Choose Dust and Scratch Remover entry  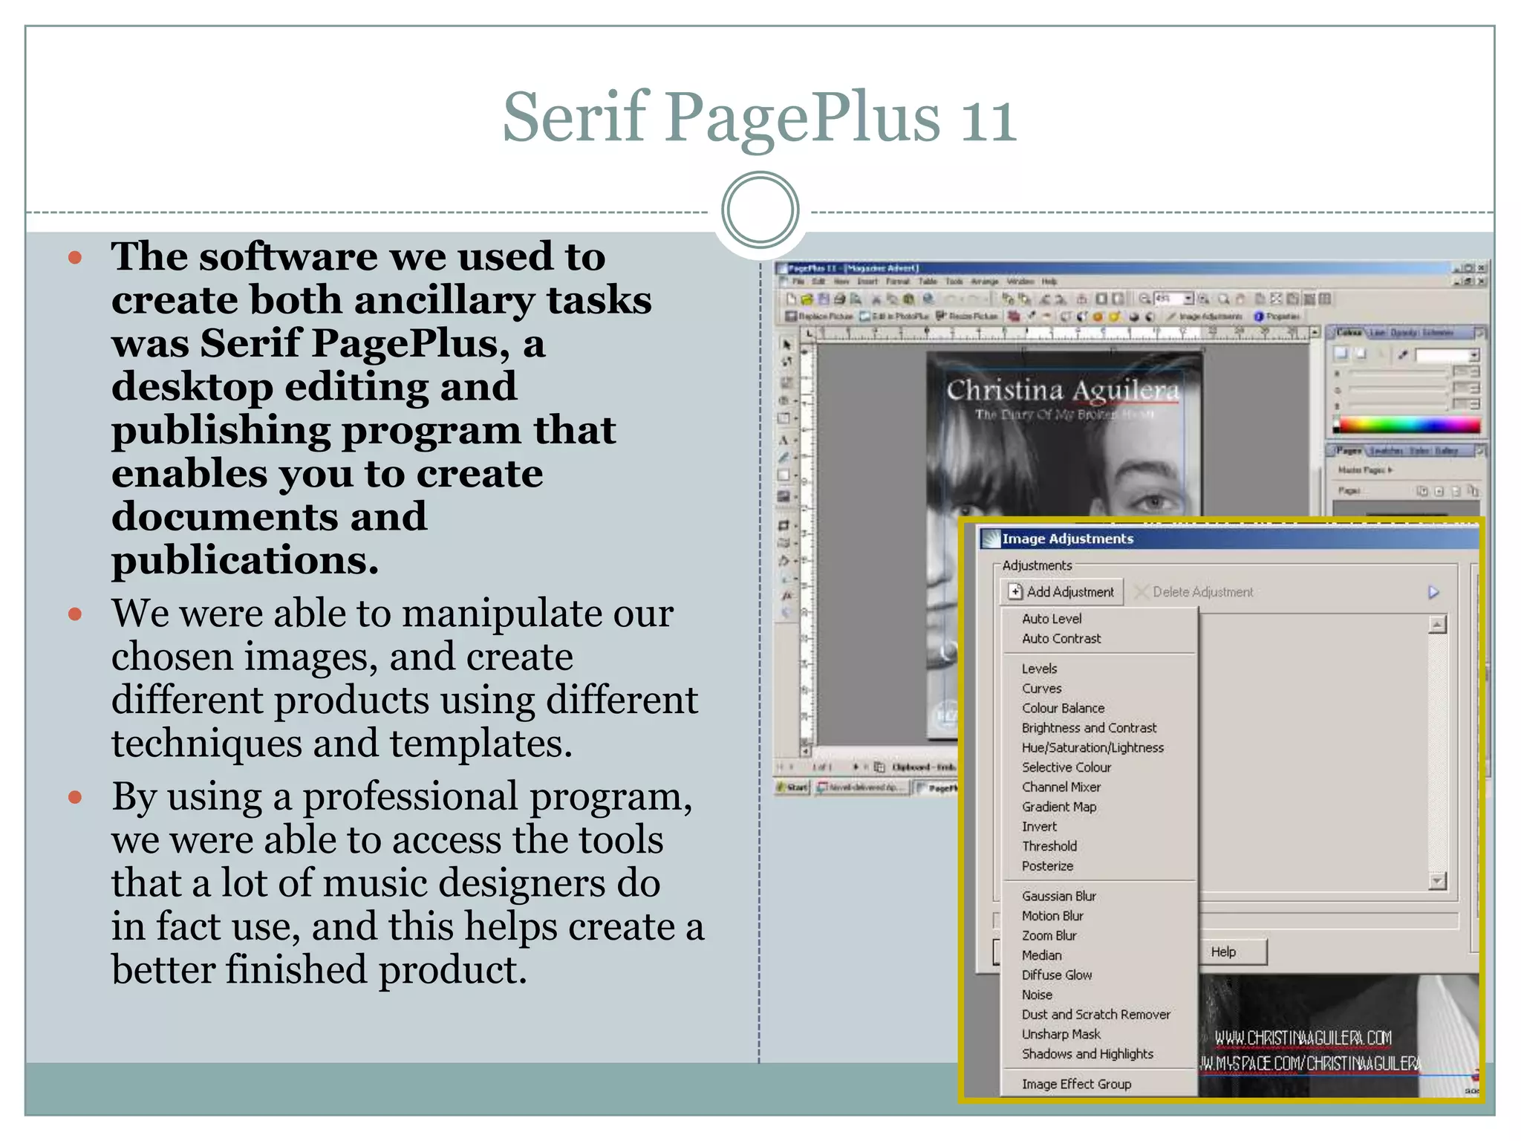(1095, 1015)
